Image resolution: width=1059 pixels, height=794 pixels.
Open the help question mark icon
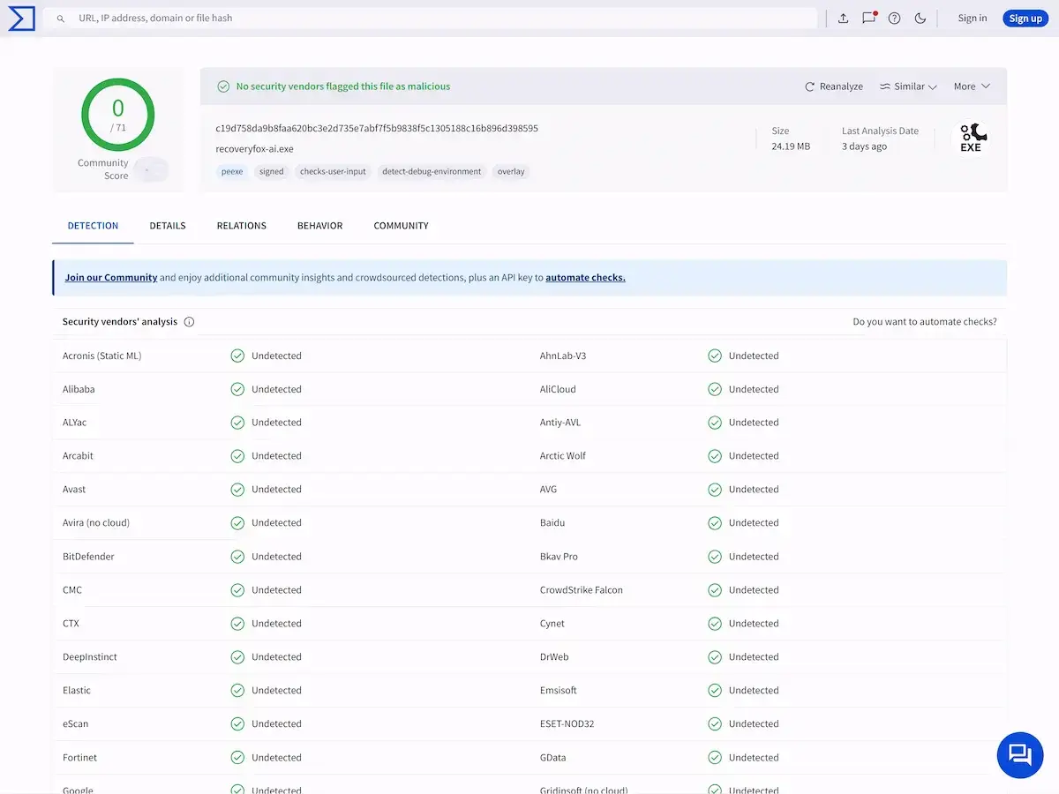[894, 19]
